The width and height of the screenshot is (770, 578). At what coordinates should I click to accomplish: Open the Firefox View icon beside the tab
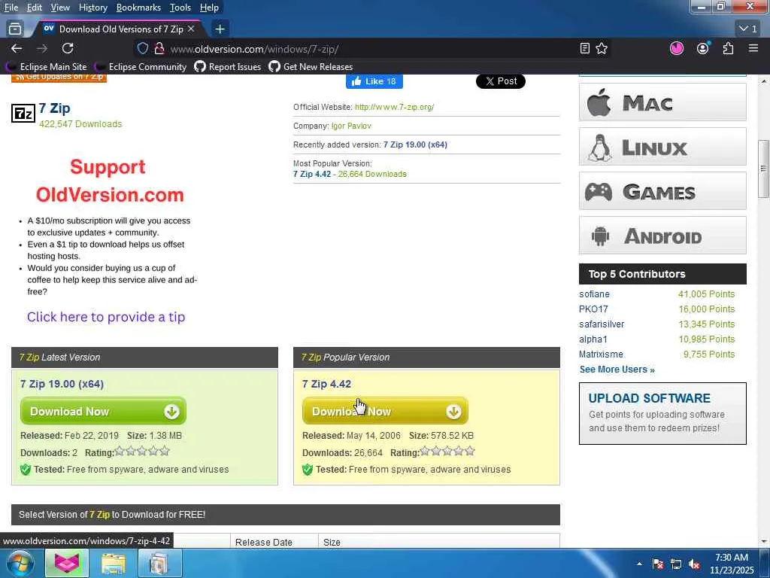coord(15,29)
